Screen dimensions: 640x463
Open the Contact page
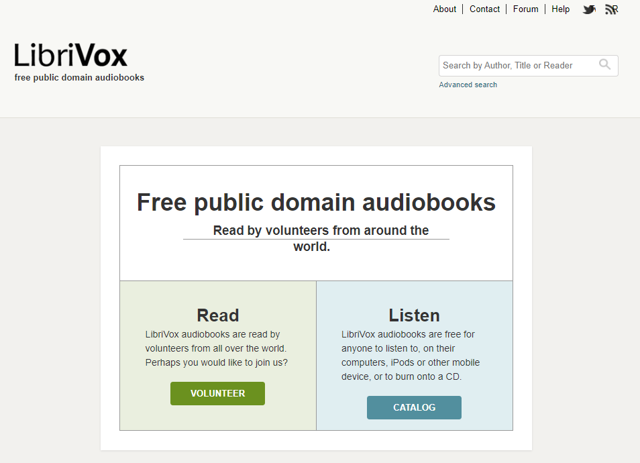pos(484,9)
